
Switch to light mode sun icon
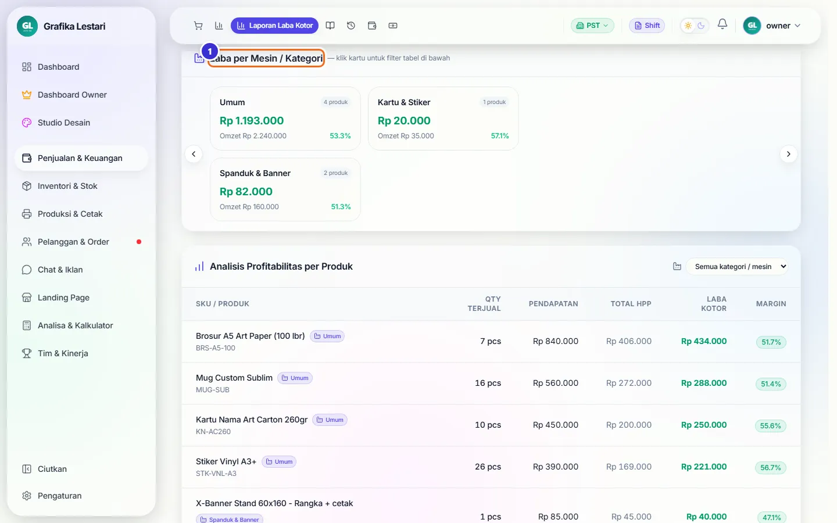pyautogui.click(x=688, y=26)
